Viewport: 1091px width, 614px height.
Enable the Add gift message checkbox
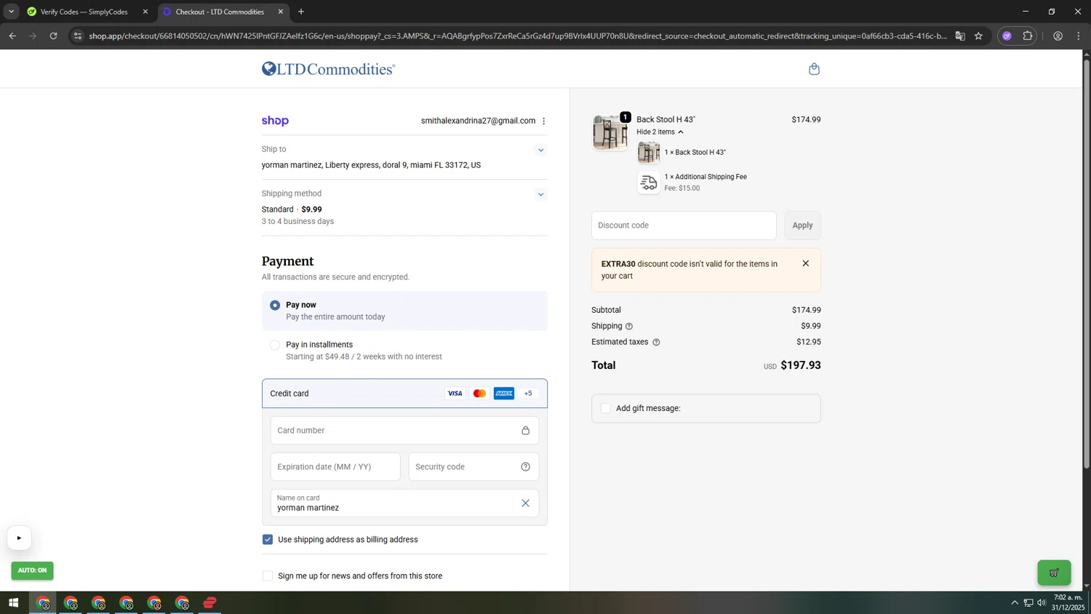click(606, 408)
